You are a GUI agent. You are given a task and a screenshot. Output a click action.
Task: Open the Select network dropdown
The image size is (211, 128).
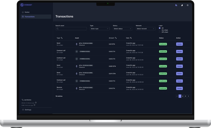[146, 29]
